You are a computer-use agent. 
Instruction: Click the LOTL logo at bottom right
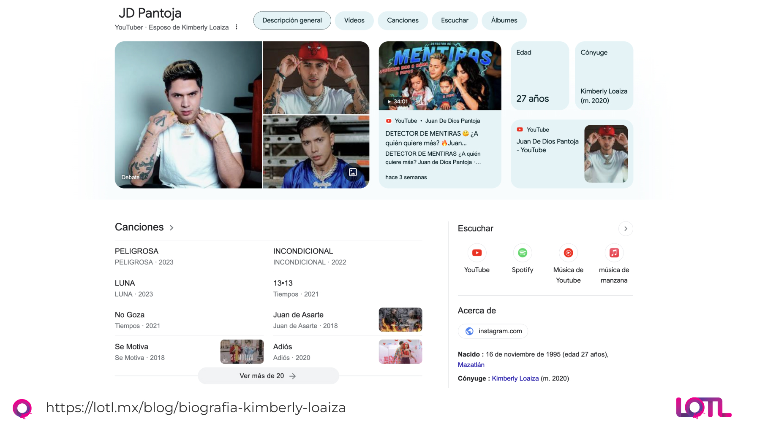(x=703, y=408)
